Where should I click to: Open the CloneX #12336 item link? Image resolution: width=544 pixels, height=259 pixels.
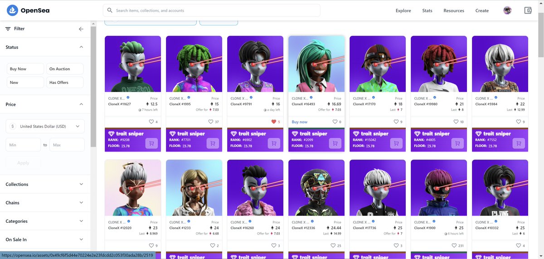[x=303, y=228]
